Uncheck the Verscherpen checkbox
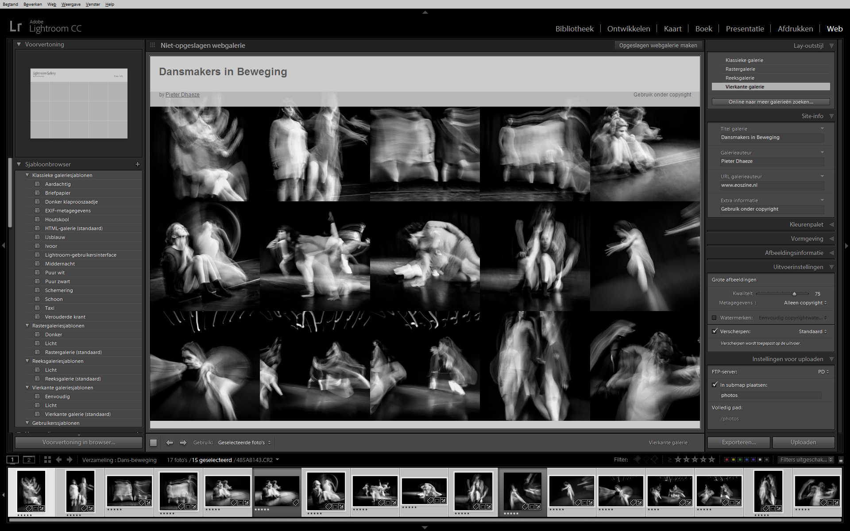The height and width of the screenshot is (531, 850). click(x=715, y=331)
